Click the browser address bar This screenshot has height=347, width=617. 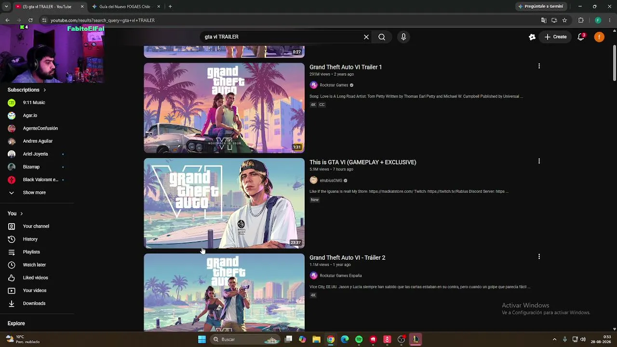click(289, 20)
